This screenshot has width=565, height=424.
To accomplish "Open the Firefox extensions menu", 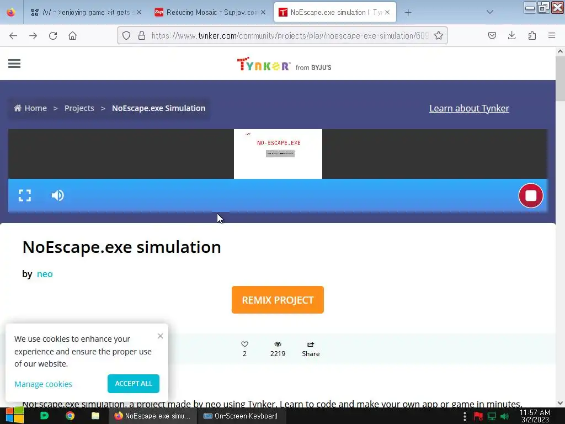I will 532,35.
